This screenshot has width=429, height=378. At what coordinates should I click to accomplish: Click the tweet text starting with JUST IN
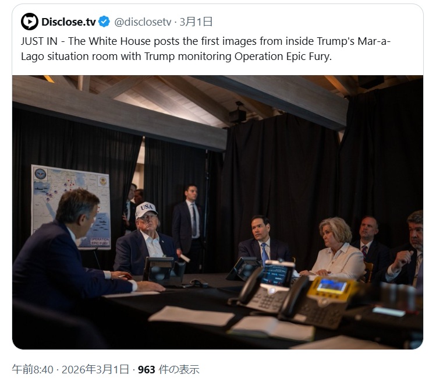[205, 49]
